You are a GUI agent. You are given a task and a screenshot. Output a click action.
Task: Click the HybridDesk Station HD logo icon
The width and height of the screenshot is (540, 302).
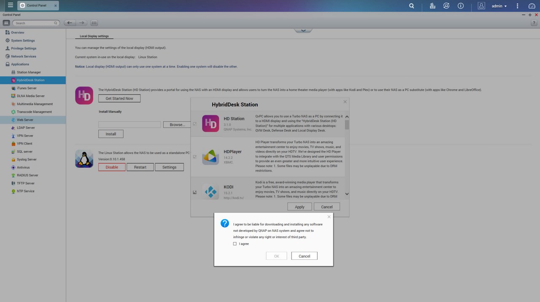click(x=84, y=95)
